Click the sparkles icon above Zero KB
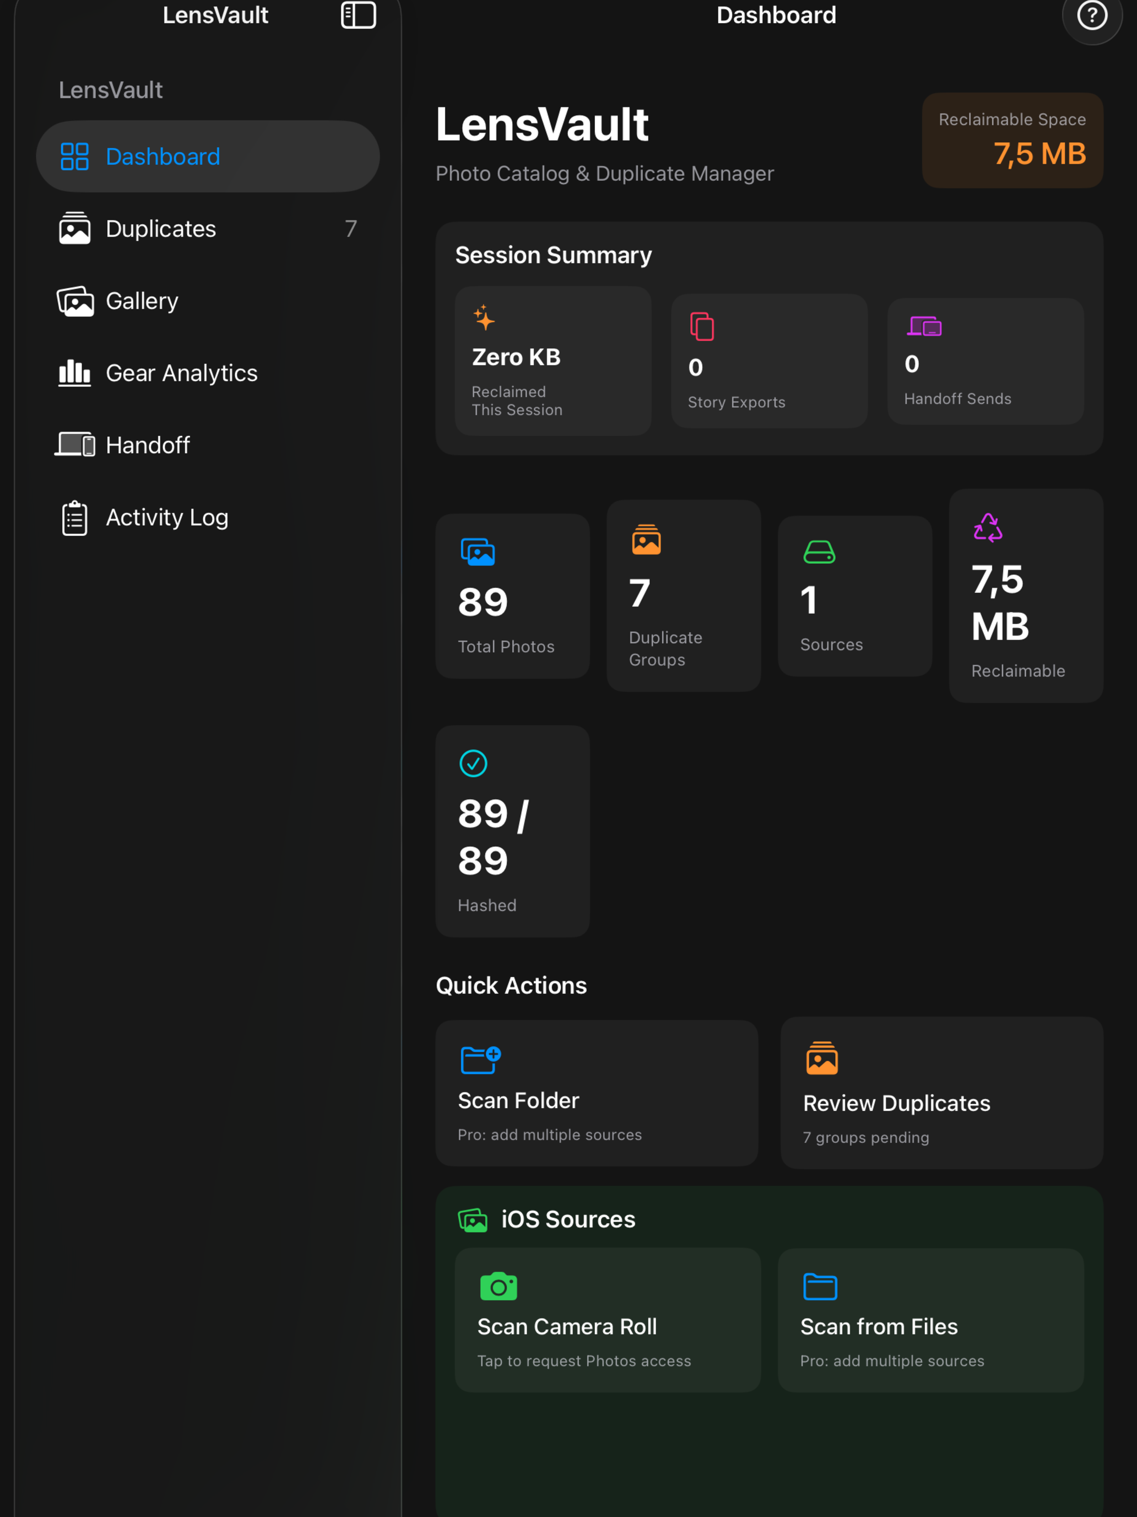Image resolution: width=1137 pixels, height=1517 pixels. click(x=484, y=318)
